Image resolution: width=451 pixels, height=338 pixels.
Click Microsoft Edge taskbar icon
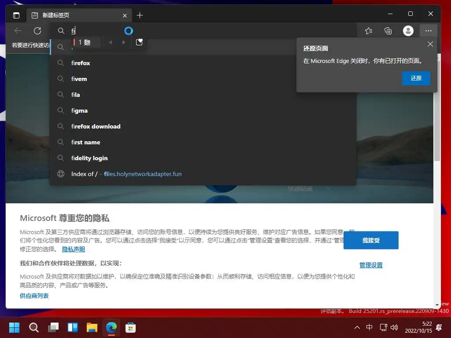(x=111, y=327)
